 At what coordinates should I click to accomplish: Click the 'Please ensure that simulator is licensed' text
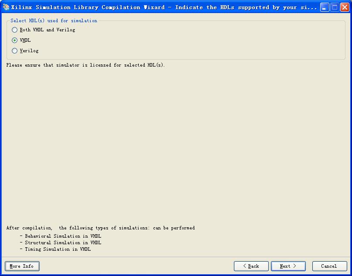tap(85, 65)
